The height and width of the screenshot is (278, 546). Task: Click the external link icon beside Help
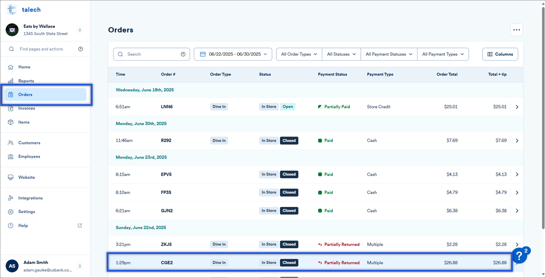pos(80,225)
